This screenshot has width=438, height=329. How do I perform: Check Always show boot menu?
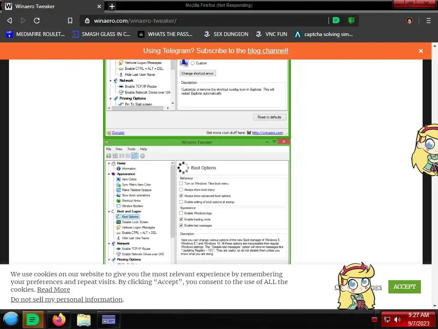[x=181, y=190]
